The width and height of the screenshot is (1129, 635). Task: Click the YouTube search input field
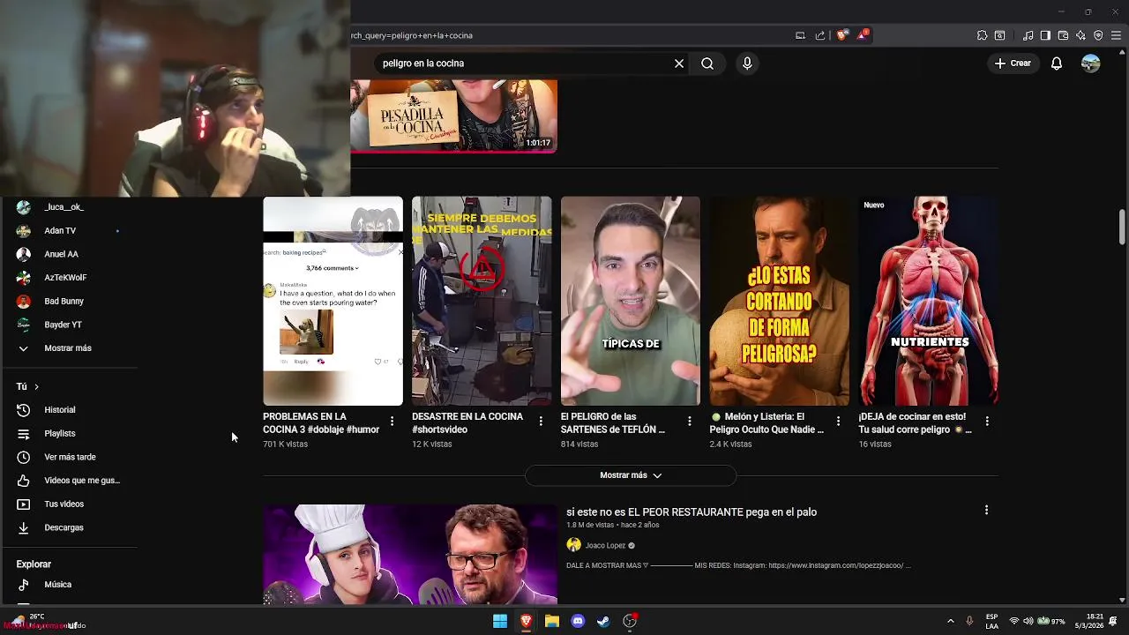click(525, 63)
